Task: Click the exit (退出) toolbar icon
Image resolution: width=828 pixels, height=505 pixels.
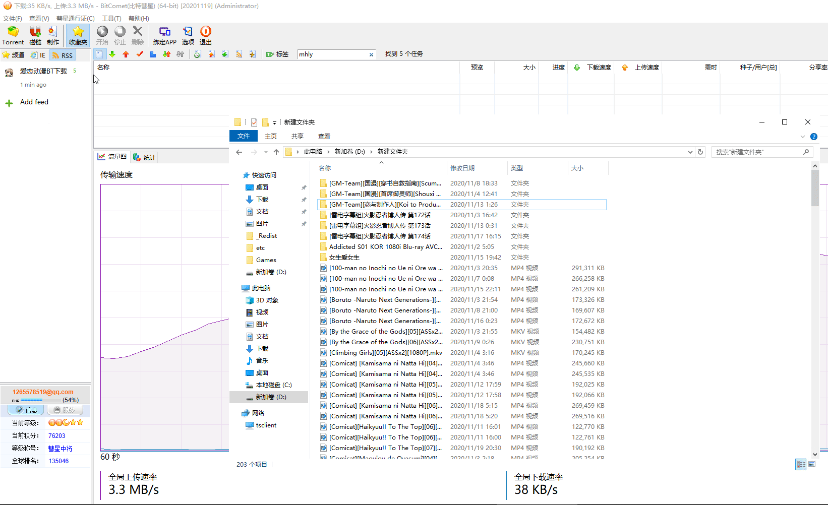Action: tap(206, 36)
